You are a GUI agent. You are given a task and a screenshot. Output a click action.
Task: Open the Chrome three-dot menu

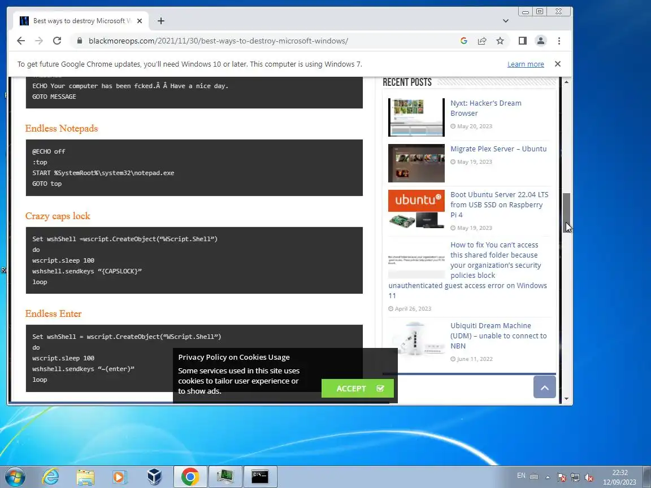[559, 41]
